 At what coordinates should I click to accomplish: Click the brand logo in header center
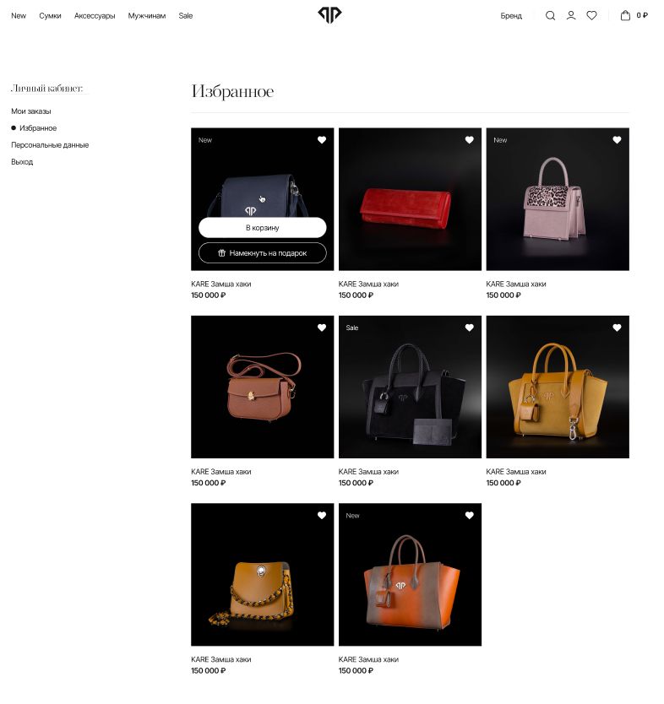pos(329,15)
